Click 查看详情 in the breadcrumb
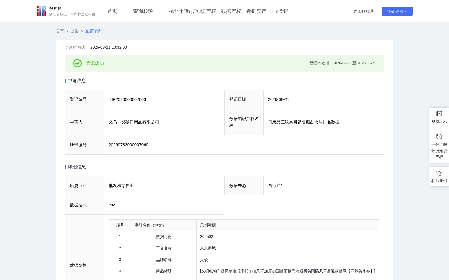Screen dimensions: 449x280 (93, 31)
